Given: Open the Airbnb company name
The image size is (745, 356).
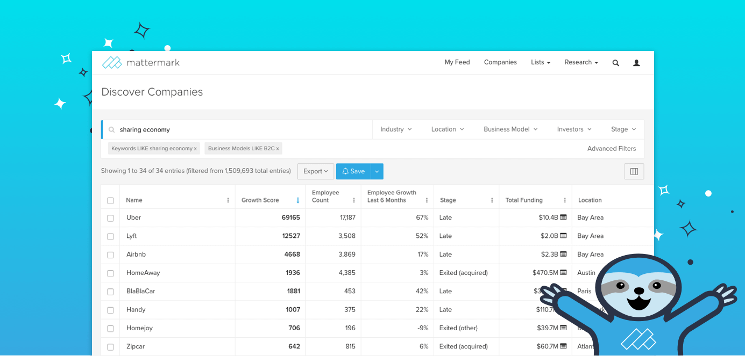Looking at the screenshot, I should coord(136,254).
